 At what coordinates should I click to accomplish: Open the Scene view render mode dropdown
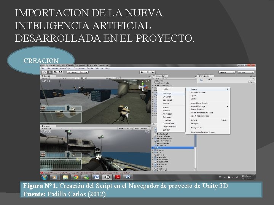tap(68, 78)
